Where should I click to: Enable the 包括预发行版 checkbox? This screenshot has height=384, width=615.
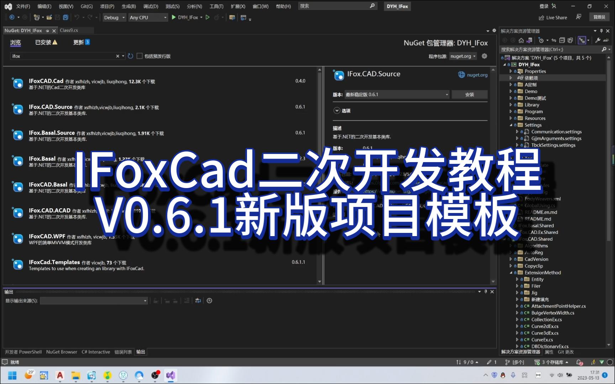140,56
